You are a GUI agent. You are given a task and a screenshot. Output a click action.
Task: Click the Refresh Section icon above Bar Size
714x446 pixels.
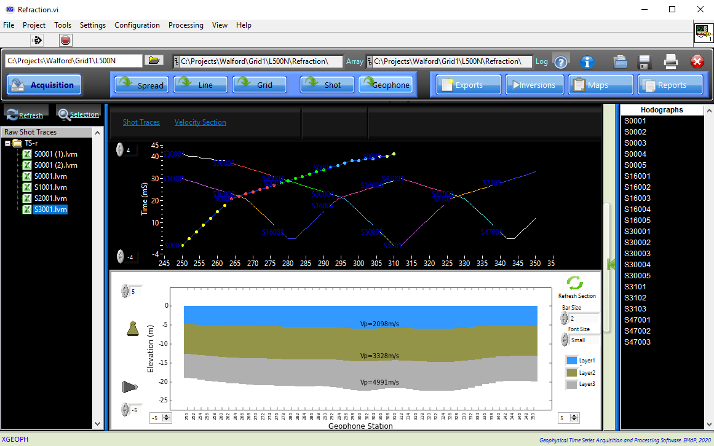coord(576,283)
